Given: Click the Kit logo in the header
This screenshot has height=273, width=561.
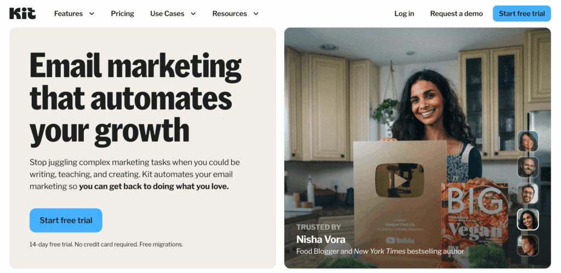Looking at the screenshot, I should click(x=22, y=14).
